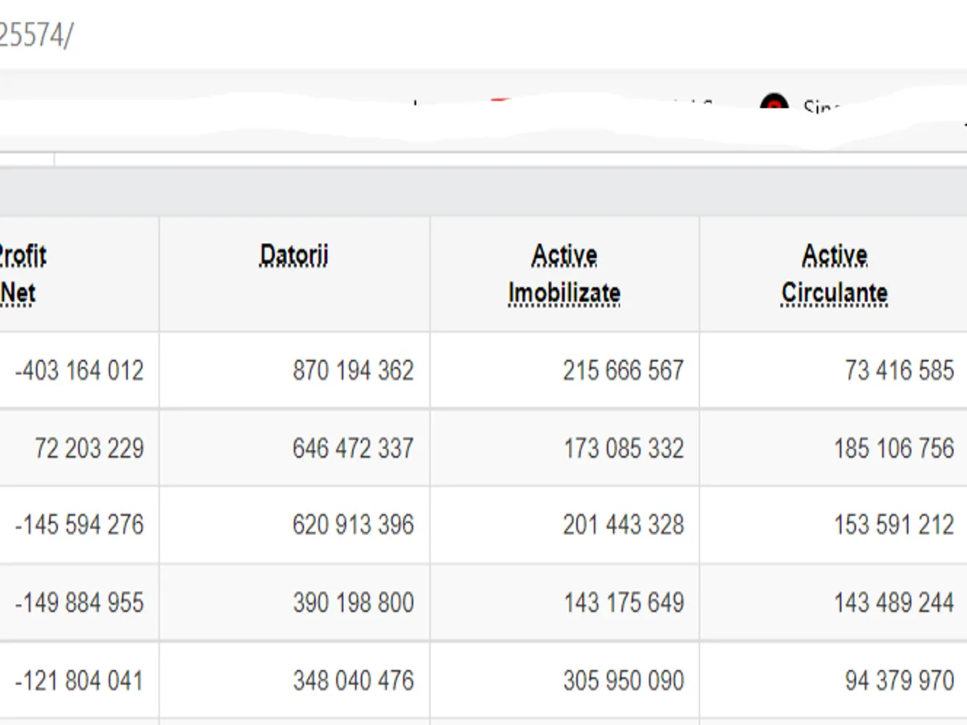Click Active Imobilizate value 201 443 328
The height and width of the screenshot is (725, 967).
click(623, 525)
